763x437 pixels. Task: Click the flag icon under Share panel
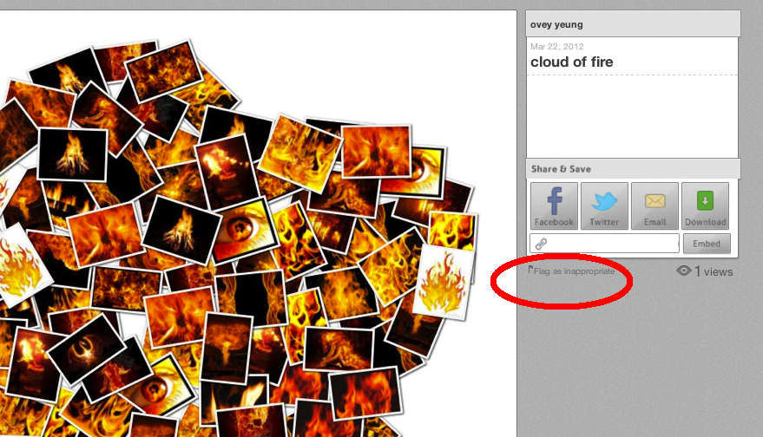(530, 270)
